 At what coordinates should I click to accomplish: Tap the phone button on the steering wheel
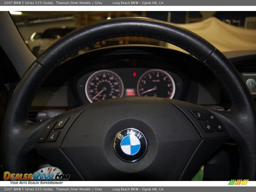[x=61, y=123]
